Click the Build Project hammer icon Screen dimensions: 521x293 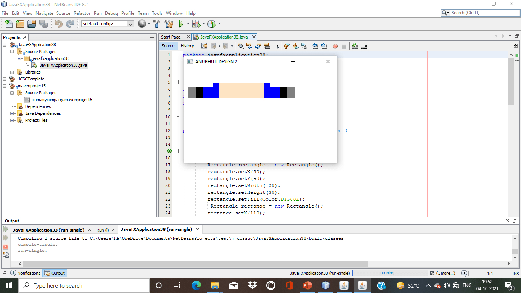pyautogui.click(x=156, y=24)
